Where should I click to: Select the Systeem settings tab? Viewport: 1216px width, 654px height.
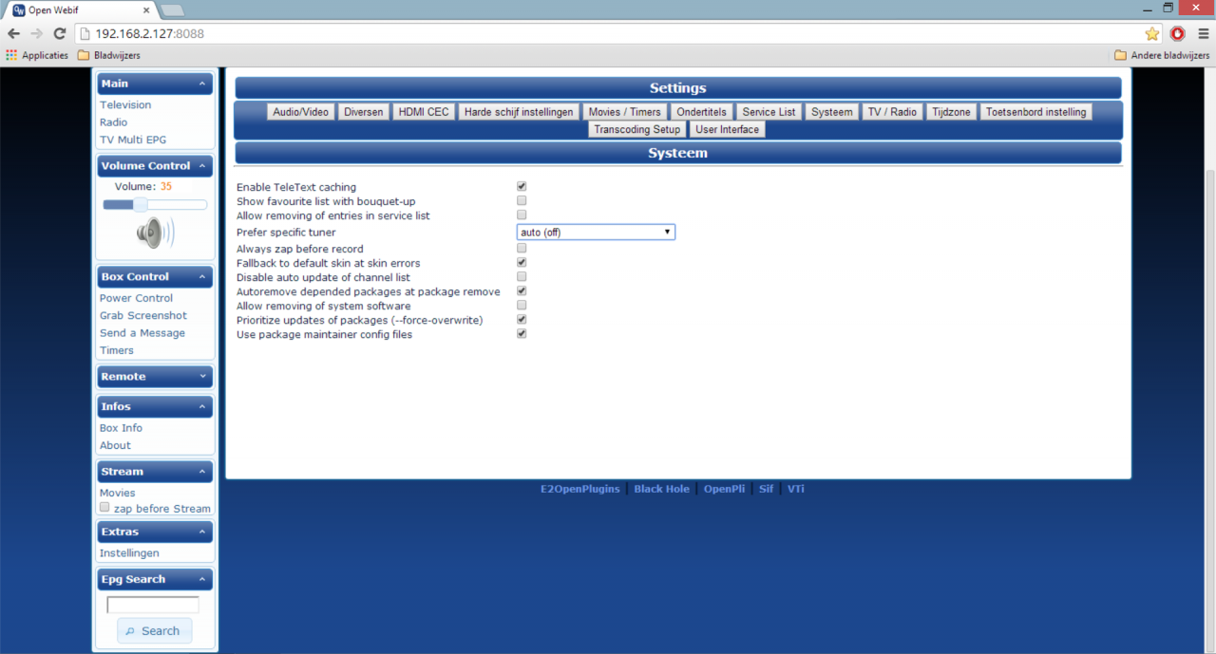tap(831, 112)
